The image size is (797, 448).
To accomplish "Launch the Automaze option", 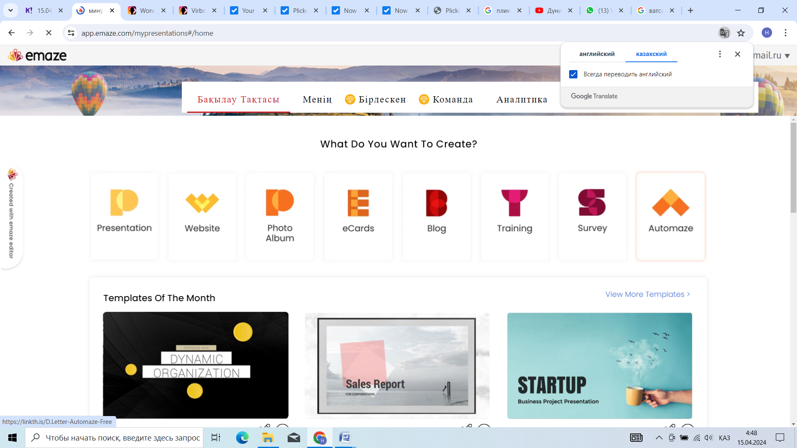I will tap(670, 216).
